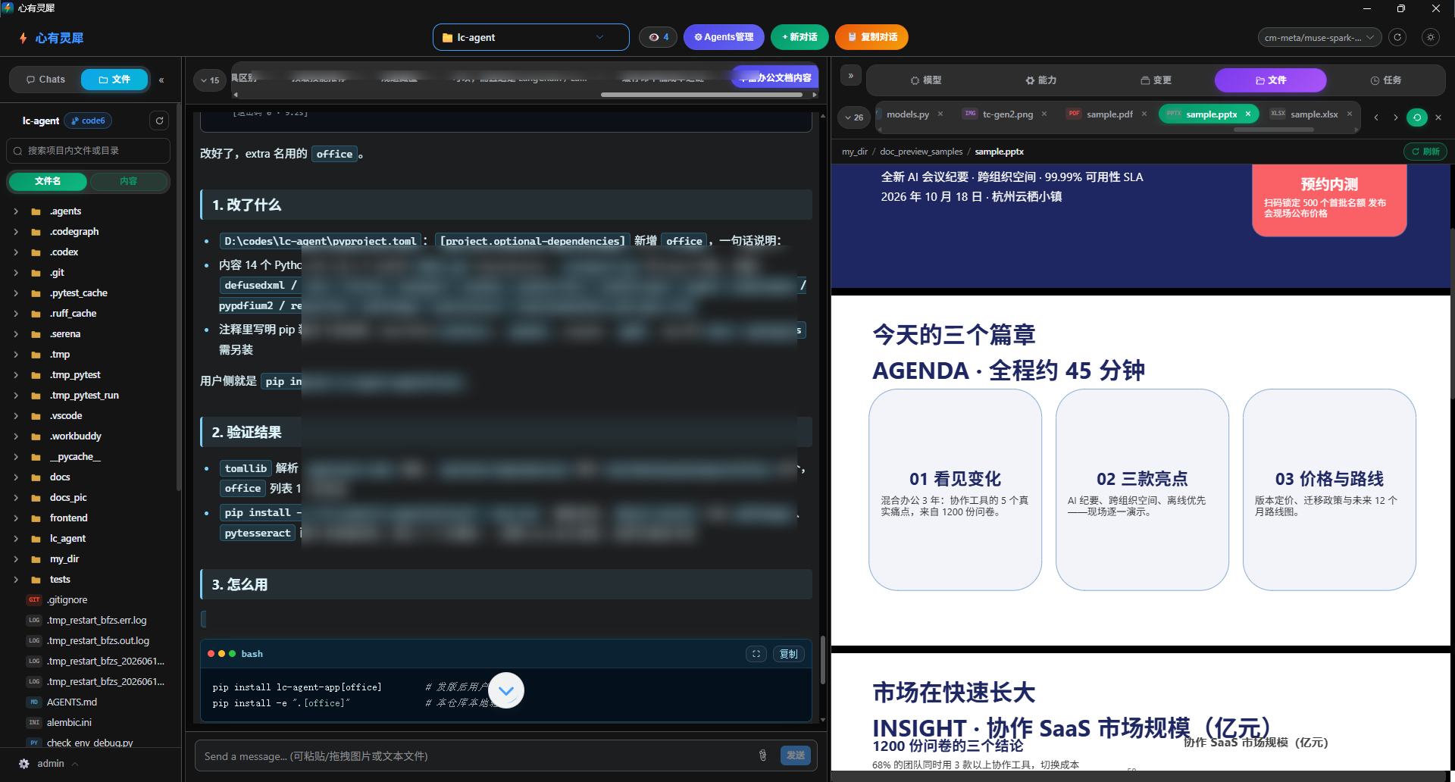
Task: Toggle the theme sun icon
Action: (1430, 37)
